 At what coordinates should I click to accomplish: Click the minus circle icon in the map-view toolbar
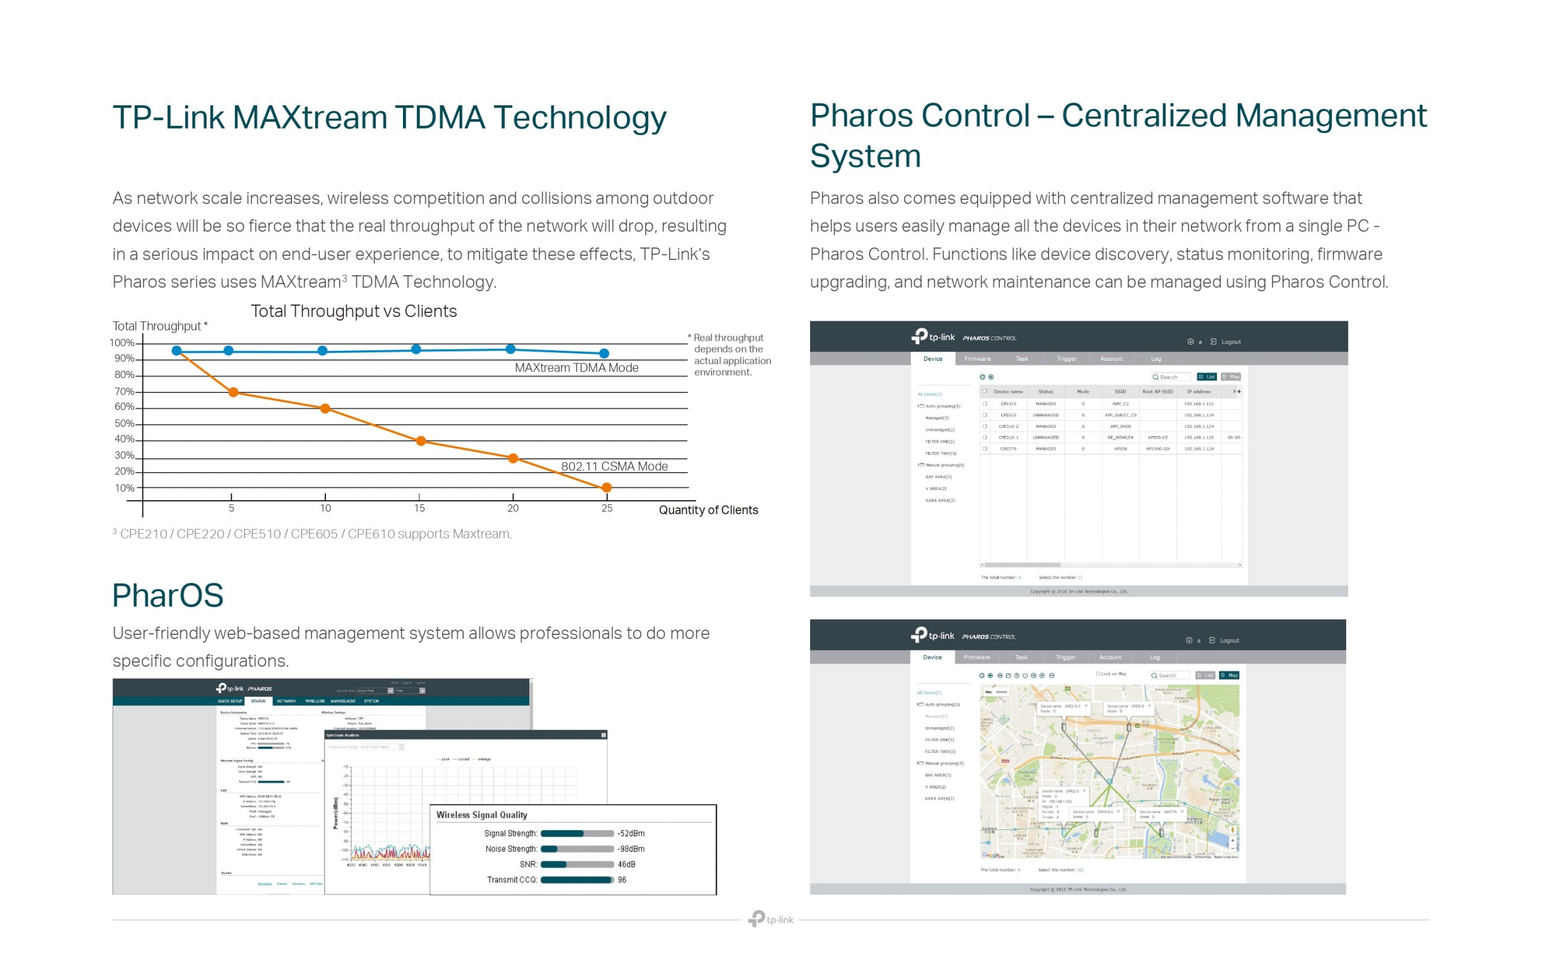[x=1000, y=676]
